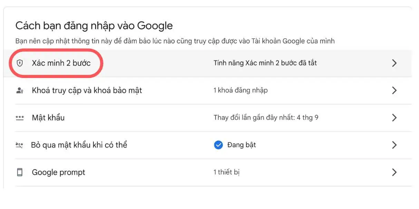Click the asterisks icon beside Mật khẩu
The height and width of the screenshot is (209, 419).
tap(21, 118)
